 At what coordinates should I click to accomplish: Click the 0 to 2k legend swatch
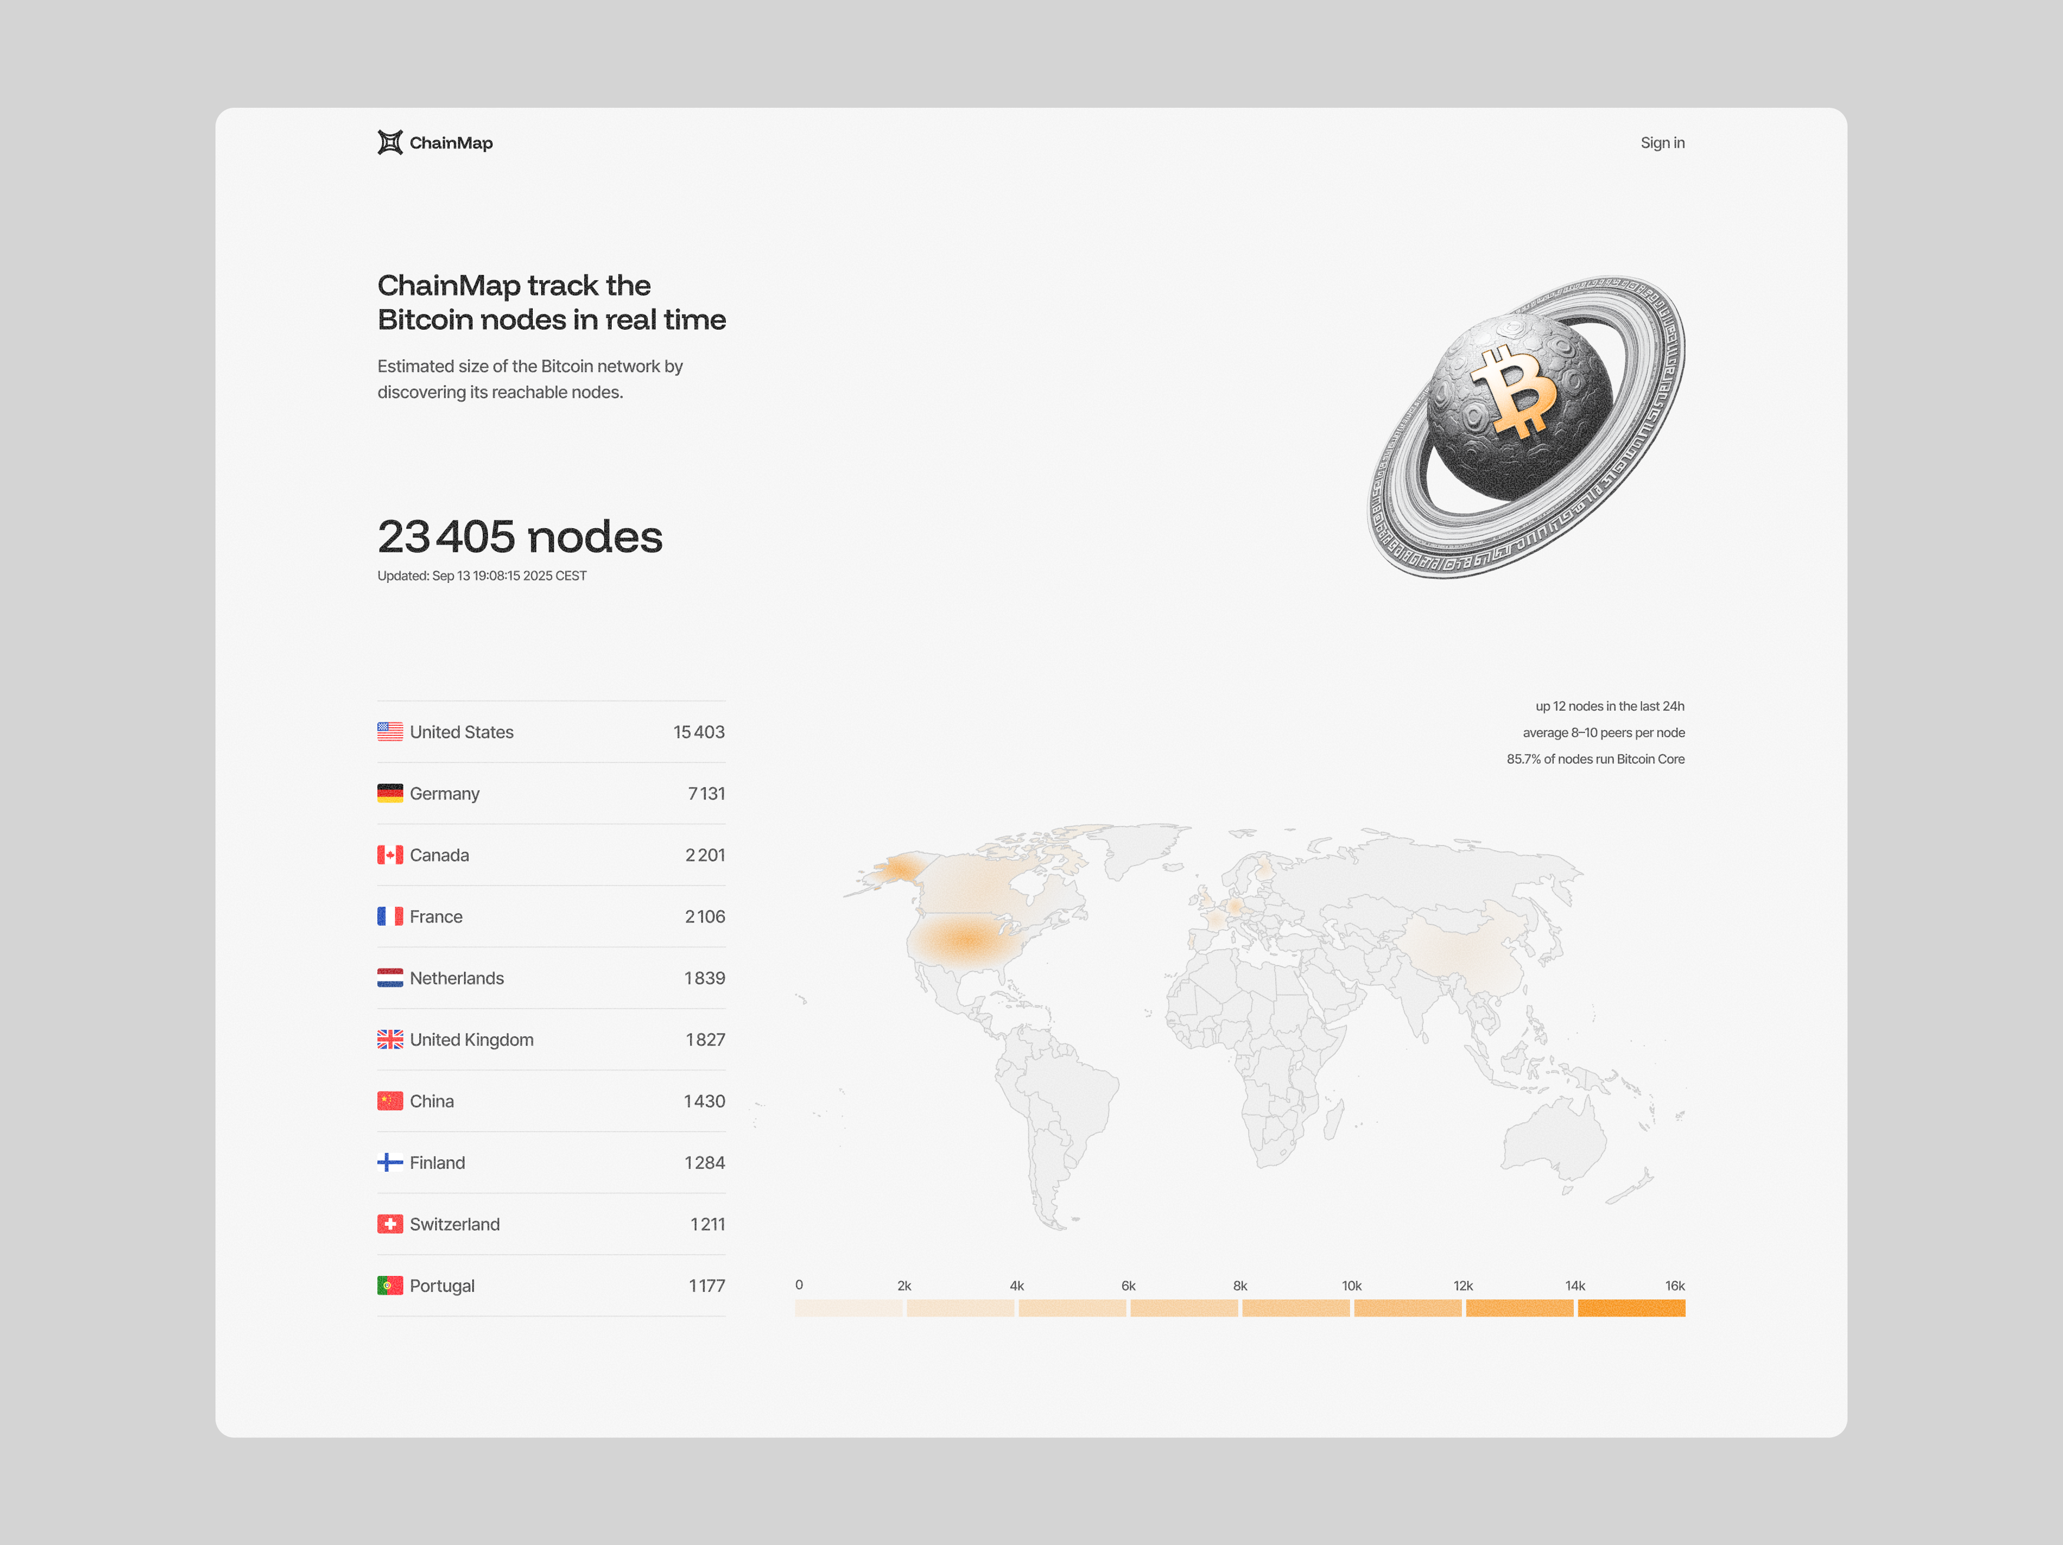tap(849, 1308)
